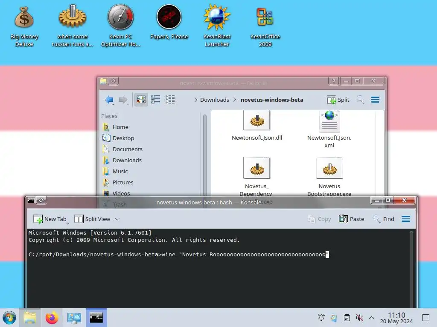Launch Kevin PC Optimizer desktop icon
Screen dimensions: 437x327
[x=120, y=26]
